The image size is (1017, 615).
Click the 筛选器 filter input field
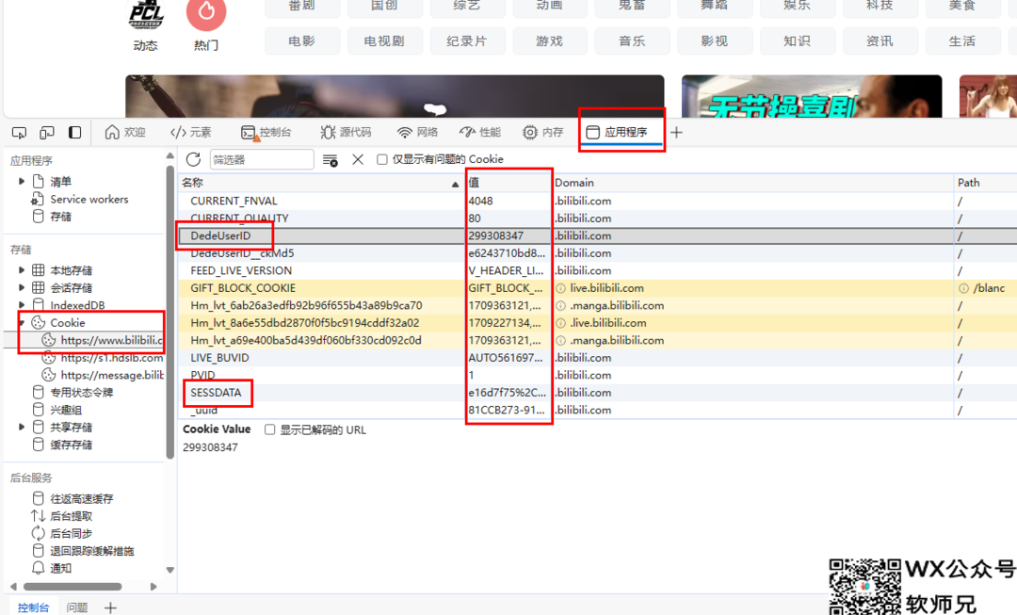point(262,159)
